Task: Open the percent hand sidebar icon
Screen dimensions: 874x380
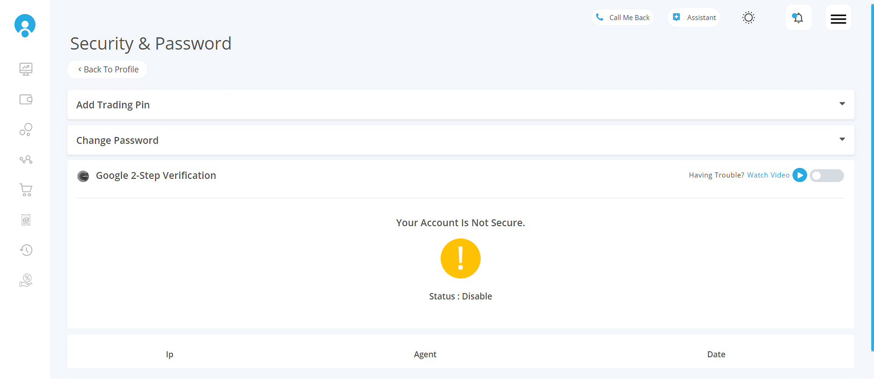Action: [26, 280]
